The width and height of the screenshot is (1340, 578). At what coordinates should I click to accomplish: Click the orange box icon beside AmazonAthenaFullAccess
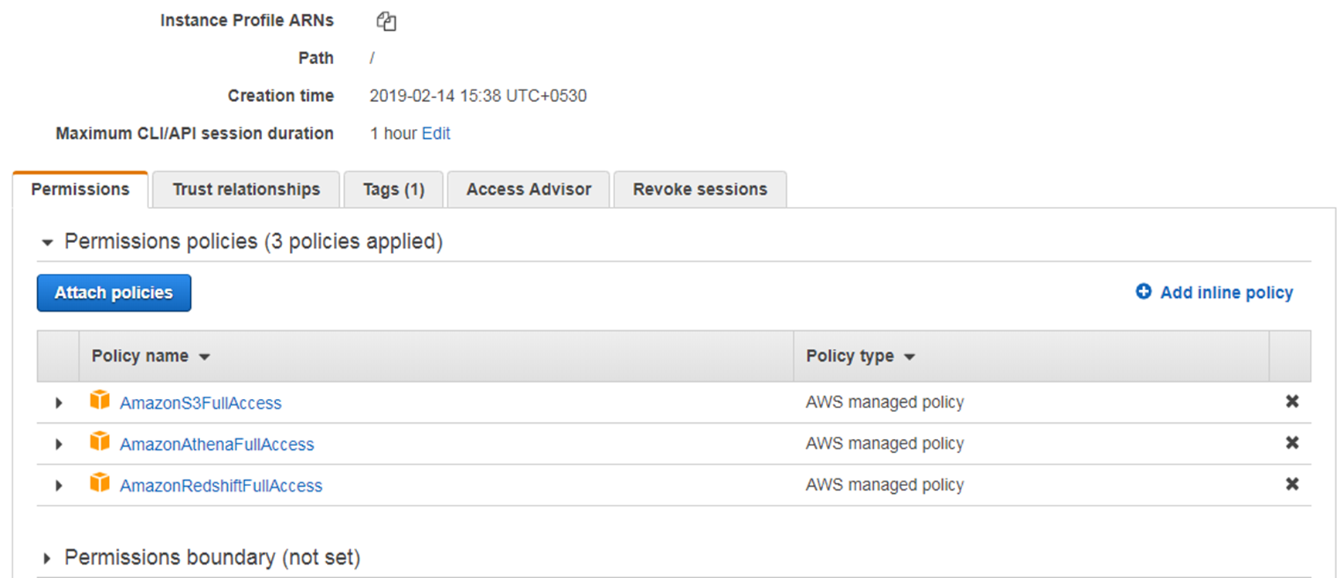tap(100, 442)
